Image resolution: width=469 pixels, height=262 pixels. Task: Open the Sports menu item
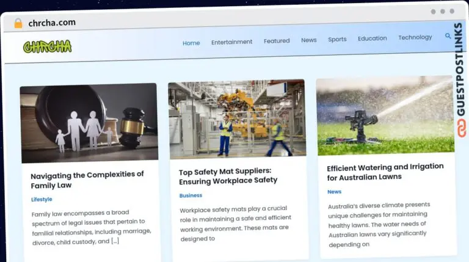337,39
